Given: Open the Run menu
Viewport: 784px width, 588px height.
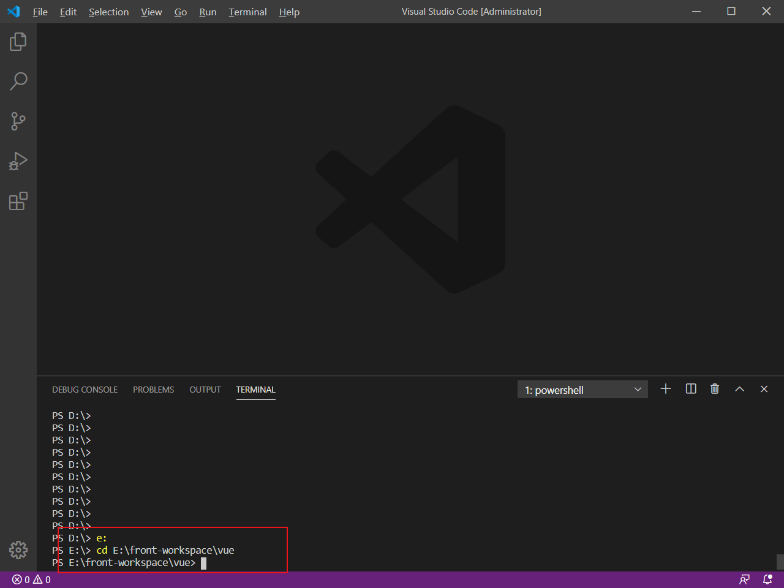Looking at the screenshot, I should coord(208,12).
